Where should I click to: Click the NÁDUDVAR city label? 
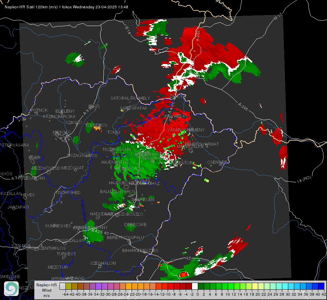pyautogui.click(x=102, y=214)
